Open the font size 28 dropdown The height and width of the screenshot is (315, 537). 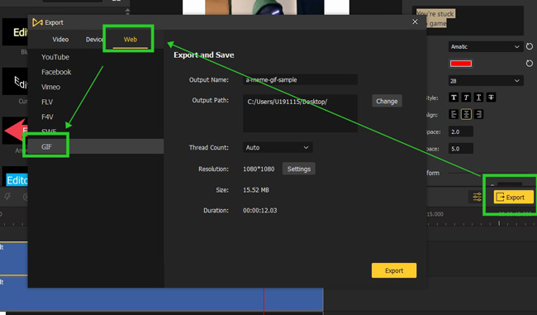point(486,81)
